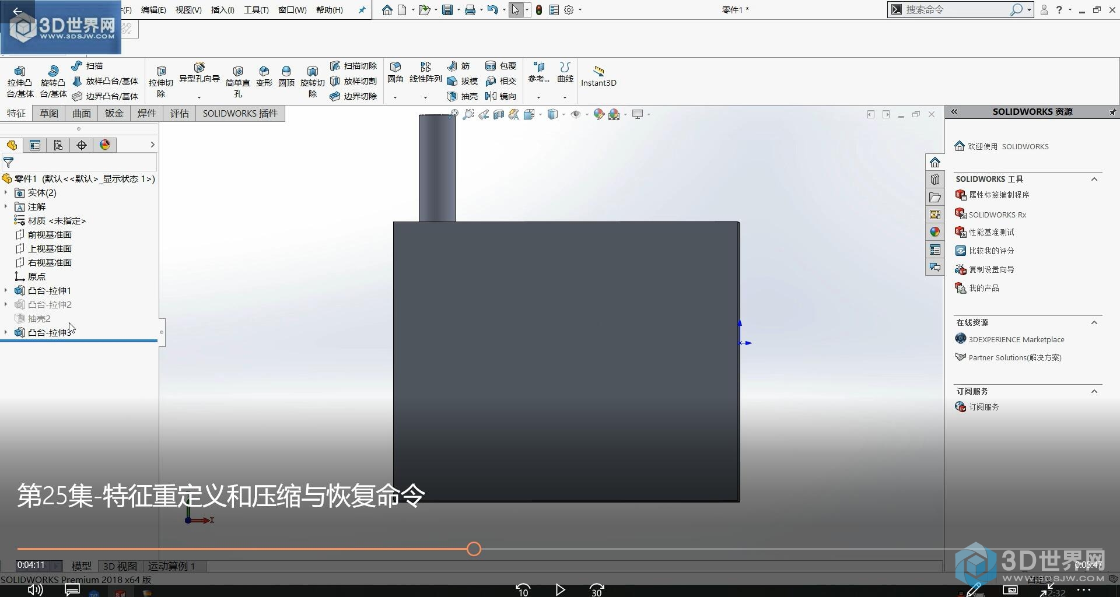
Task: Expand the 实体(2) solid bodies folder
Action: click(x=6, y=192)
